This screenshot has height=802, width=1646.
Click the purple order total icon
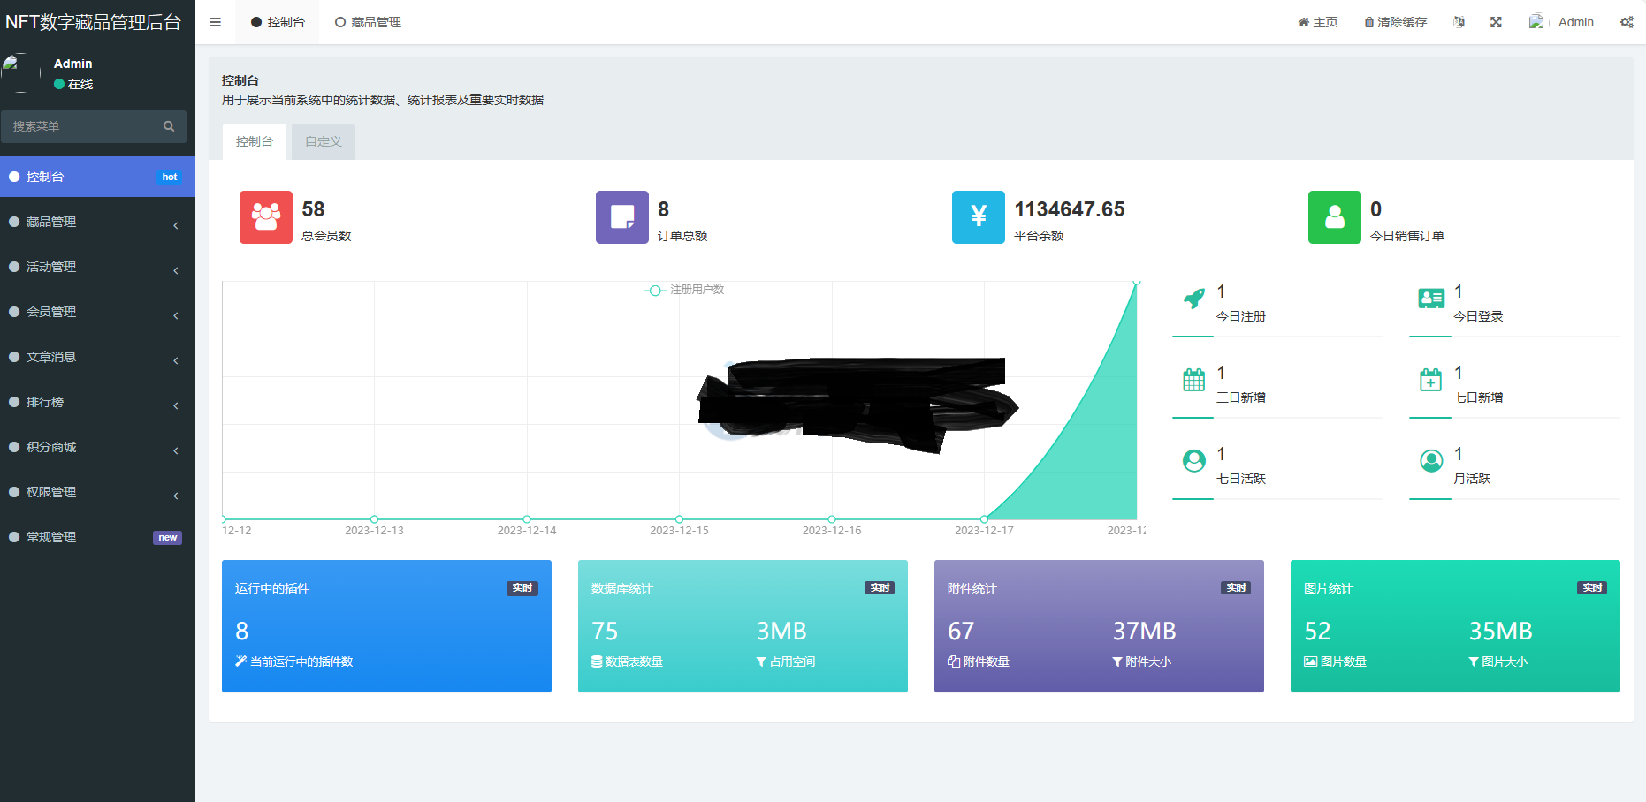tap(621, 216)
